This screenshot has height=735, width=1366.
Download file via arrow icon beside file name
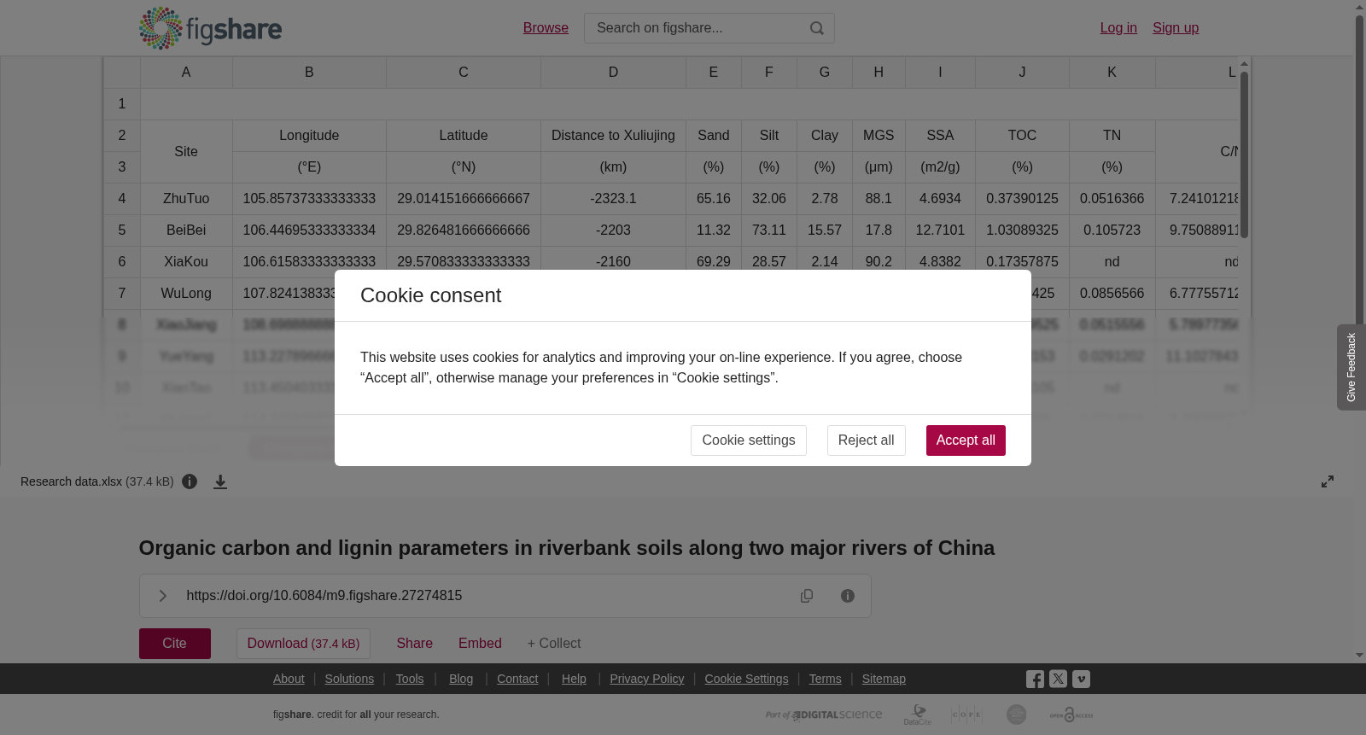coord(220,481)
